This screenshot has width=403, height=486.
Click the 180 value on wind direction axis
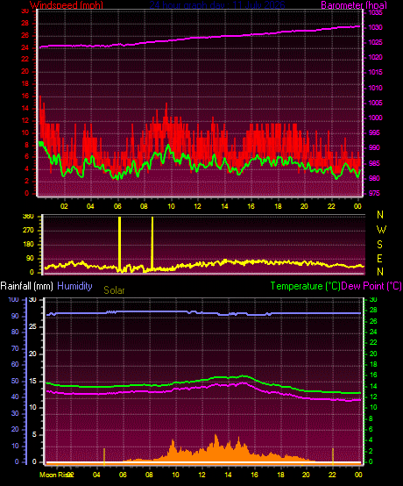pos(28,245)
